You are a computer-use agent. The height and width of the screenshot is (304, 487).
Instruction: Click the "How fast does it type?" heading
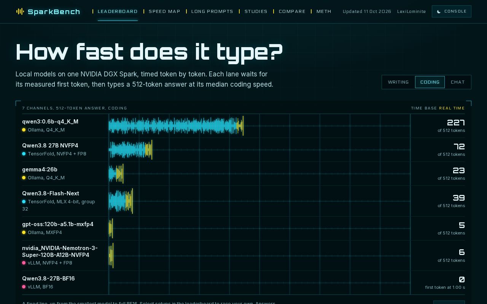(x=149, y=52)
